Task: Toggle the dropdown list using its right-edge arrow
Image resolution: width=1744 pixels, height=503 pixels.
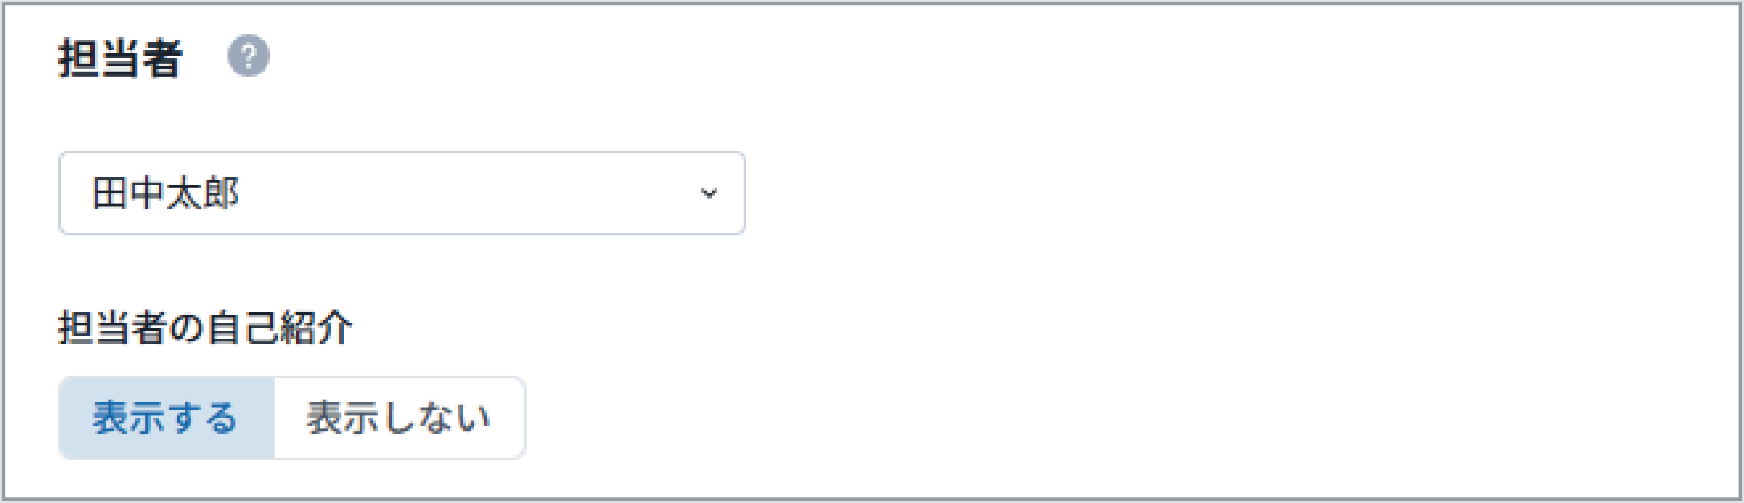Action: point(709,193)
